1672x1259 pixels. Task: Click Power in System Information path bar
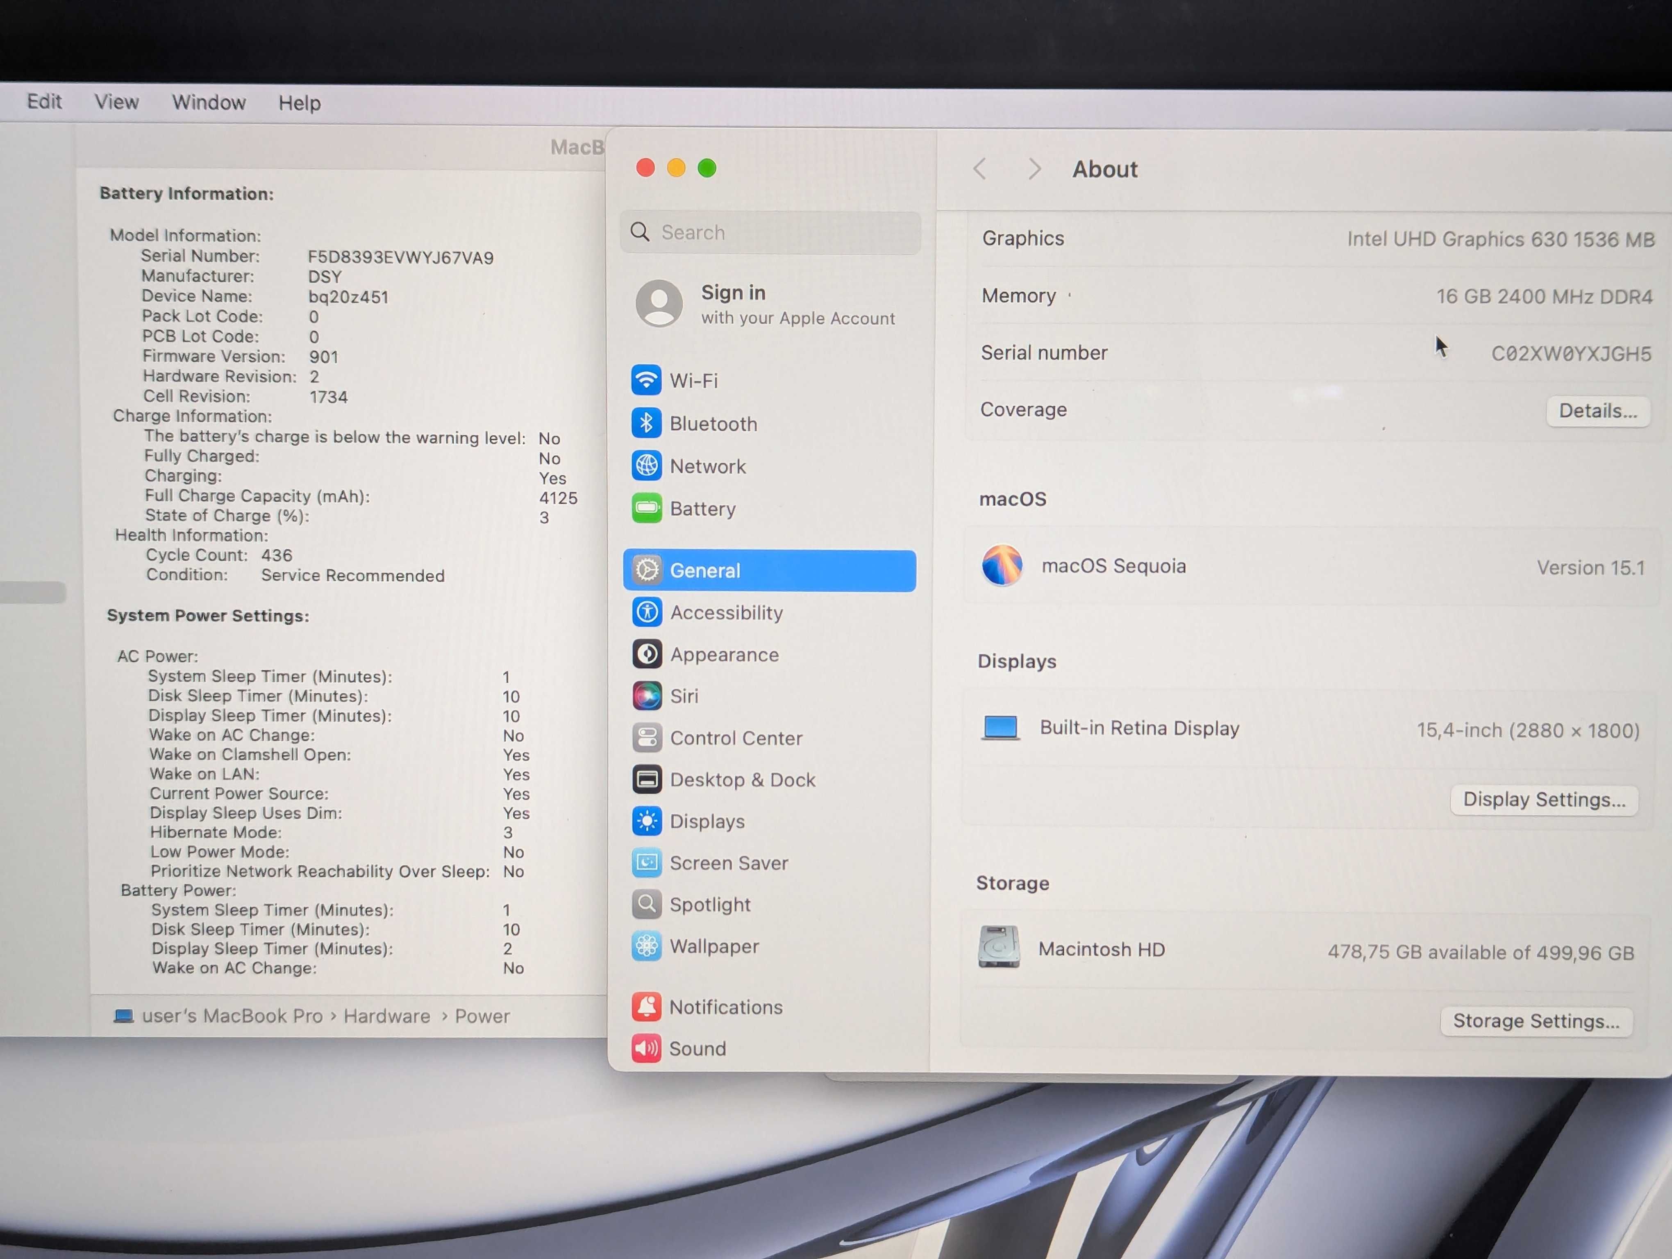point(482,1016)
